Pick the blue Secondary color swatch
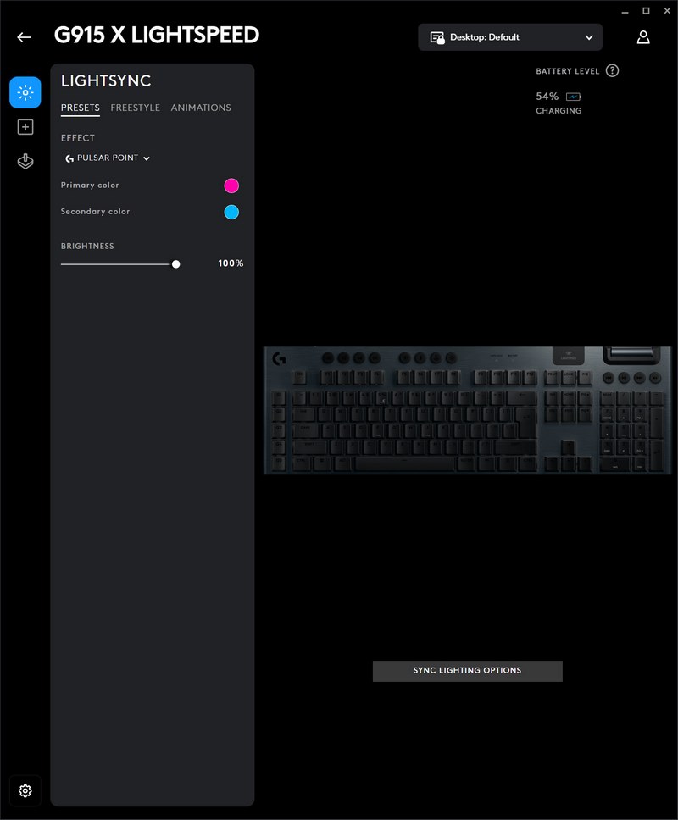The image size is (678, 820). click(x=231, y=212)
